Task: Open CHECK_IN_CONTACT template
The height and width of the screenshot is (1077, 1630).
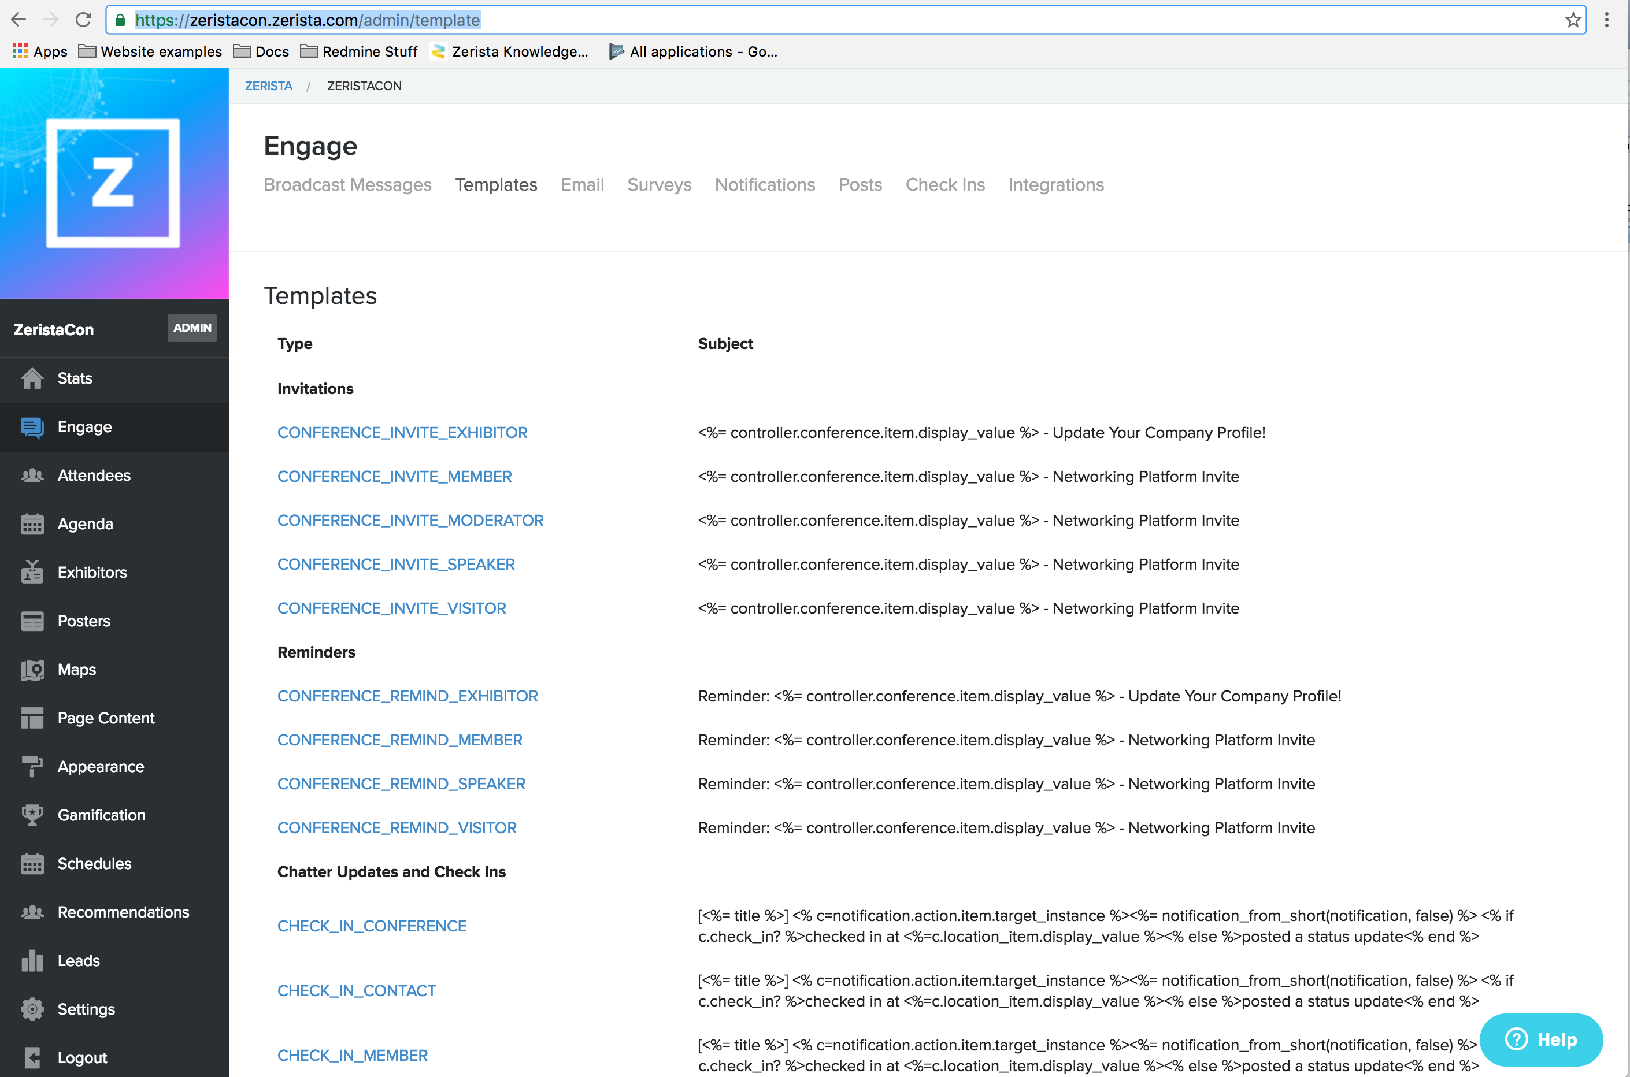Action: pos(357,991)
